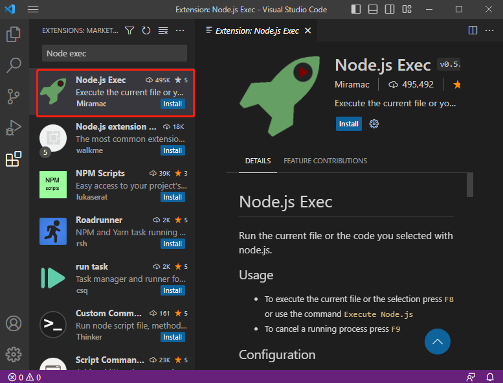Click the Roadrunner running-man thumbnail
The height and width of the screenshot is (383, 503).
53,231
